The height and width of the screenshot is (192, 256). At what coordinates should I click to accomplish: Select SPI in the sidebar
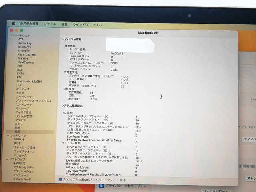pos(19,77)
